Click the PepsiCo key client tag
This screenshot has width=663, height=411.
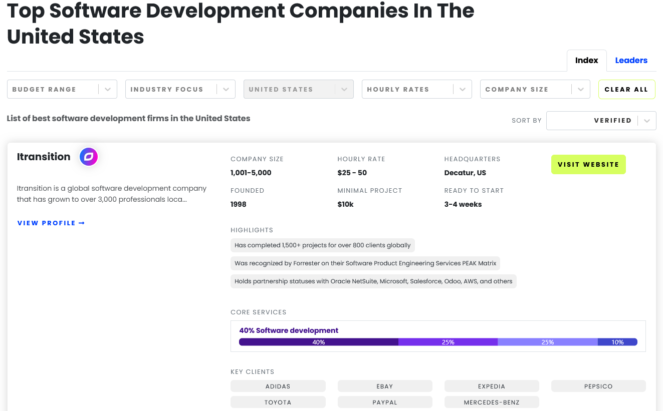point(598,386)
